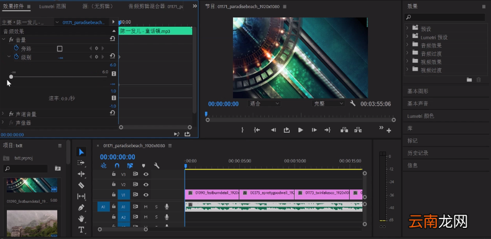Step back one frame in Program monitor

tap(273, 130)
